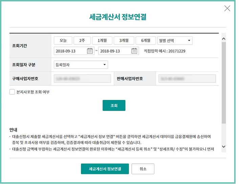
Task: Select the 2주 period button
Action: 82,41
